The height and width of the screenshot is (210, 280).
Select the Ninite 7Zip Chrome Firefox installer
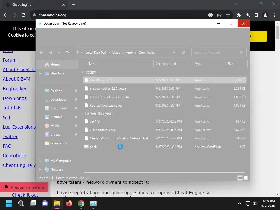click(x=165, y=138)
